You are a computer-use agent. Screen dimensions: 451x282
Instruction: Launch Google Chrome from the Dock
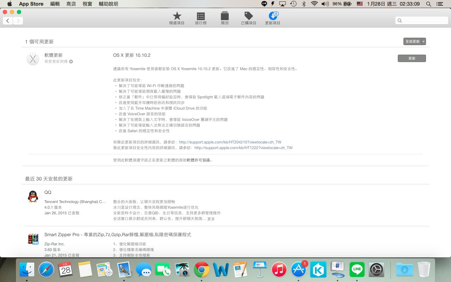click(202, 270)
